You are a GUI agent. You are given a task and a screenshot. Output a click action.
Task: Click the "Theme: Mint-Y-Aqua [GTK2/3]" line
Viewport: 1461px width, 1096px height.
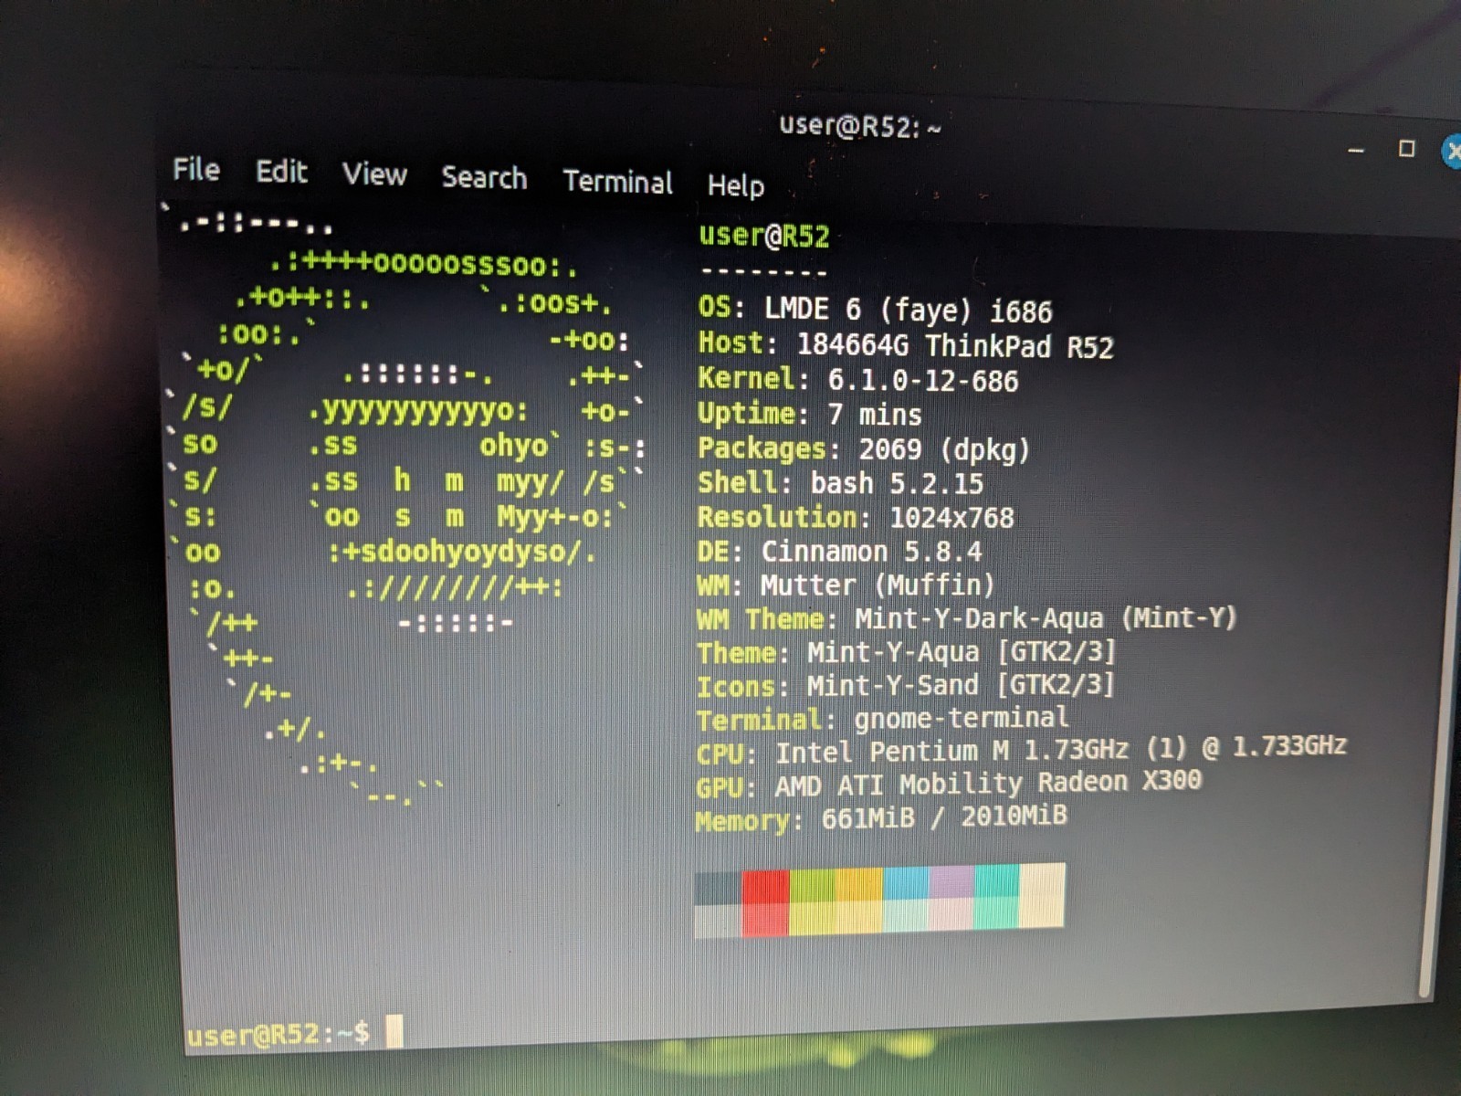(906, 652)
